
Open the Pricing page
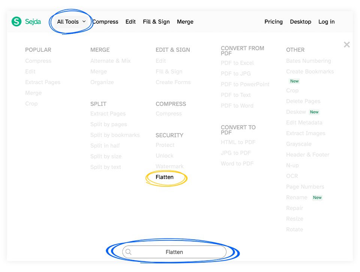tap(273, 22)
